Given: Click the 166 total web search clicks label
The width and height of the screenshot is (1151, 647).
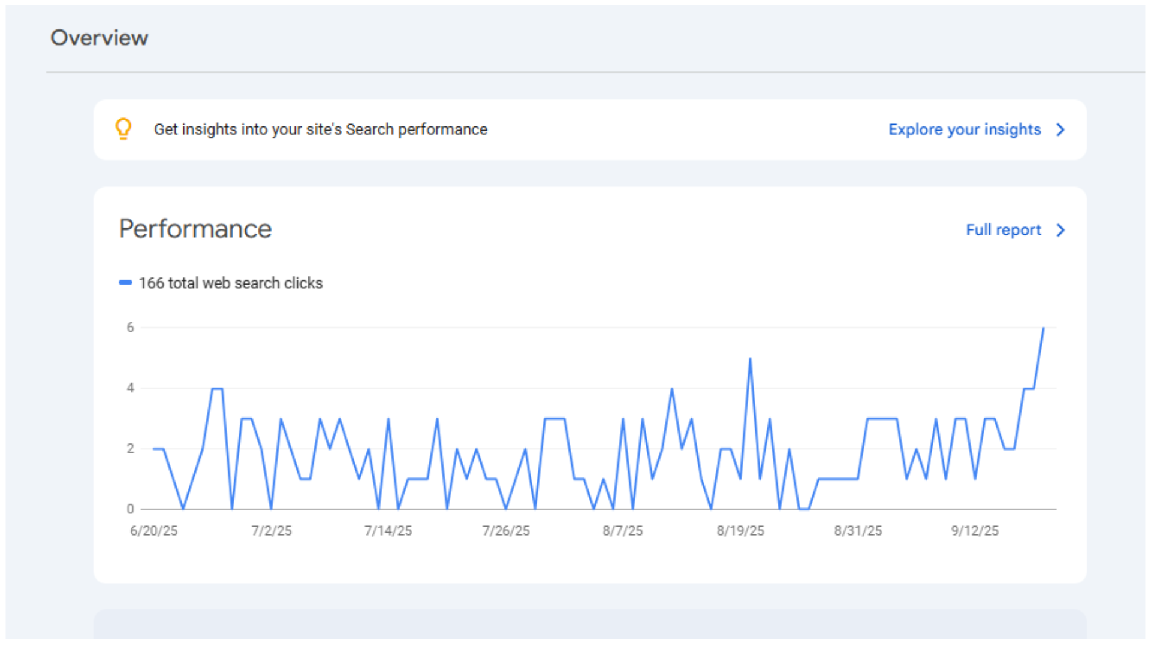Looking at the screenshot, I should point(231,283).
